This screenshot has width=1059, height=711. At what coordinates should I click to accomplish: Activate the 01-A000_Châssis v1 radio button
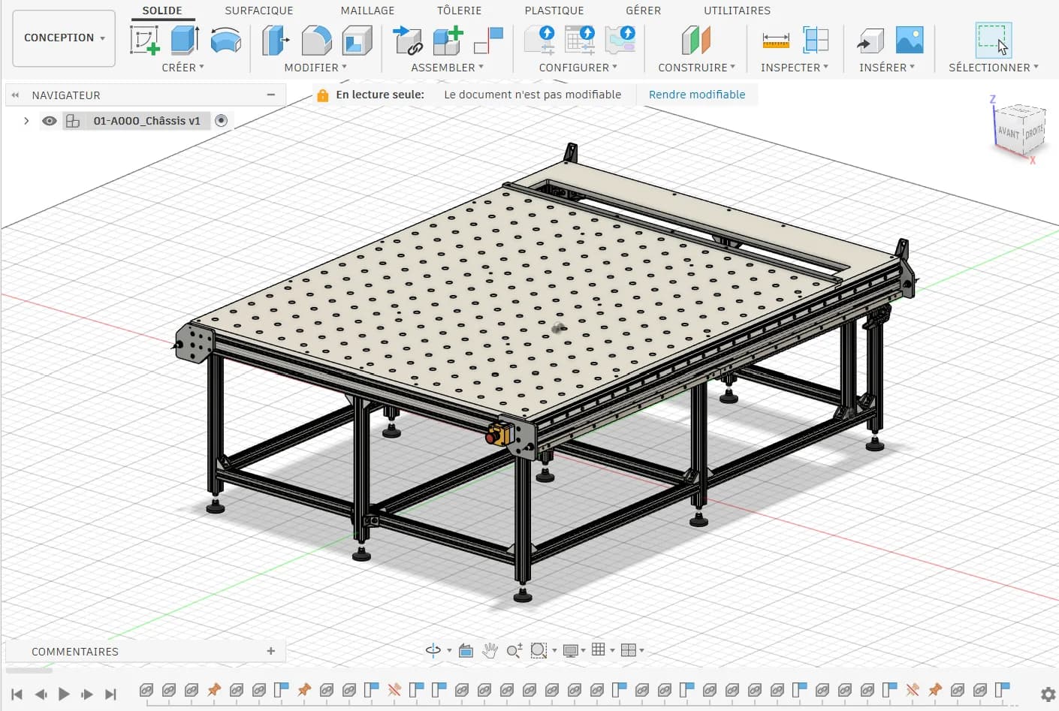221,120
